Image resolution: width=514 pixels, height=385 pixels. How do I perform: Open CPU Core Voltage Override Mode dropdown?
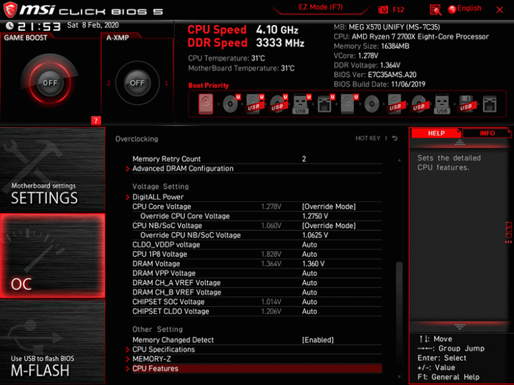point(329,207)
